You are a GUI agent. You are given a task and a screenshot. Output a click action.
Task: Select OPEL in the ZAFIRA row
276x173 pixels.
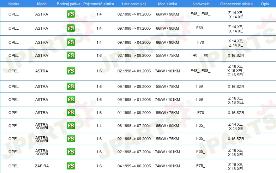pyautogui.click(x=13, y=166)
